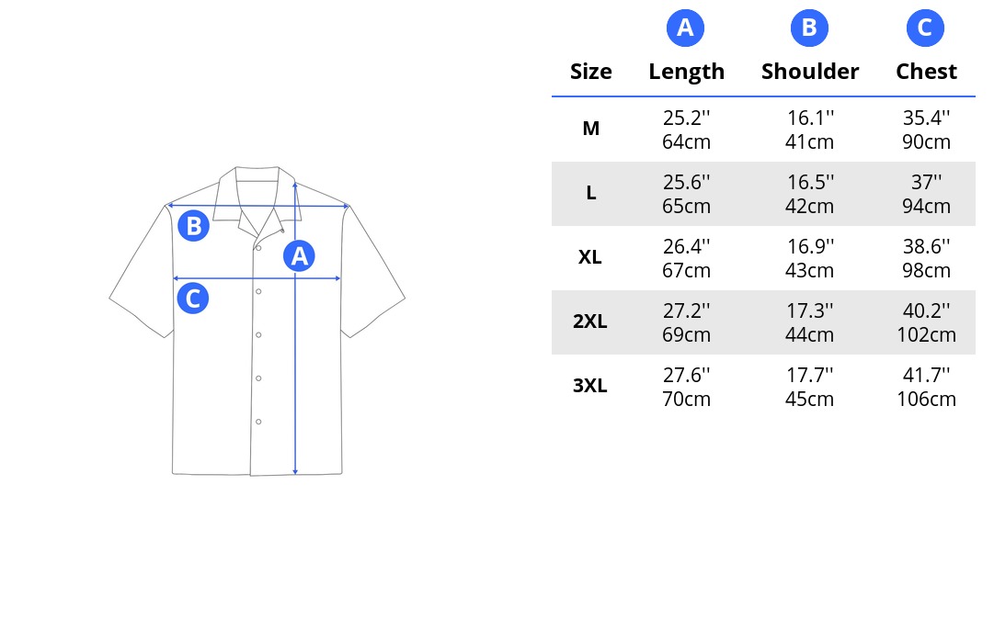Image resolution: width=994 pixels, height=643 pixels.
Task: Click the B marker on the shirt diagram
Action: [193, 226]
